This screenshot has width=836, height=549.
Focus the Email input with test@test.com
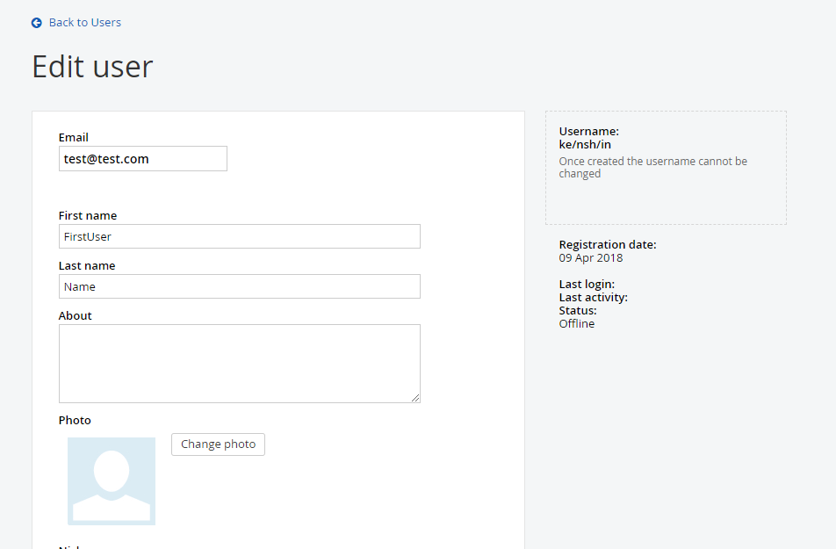[x=143, y=158]
